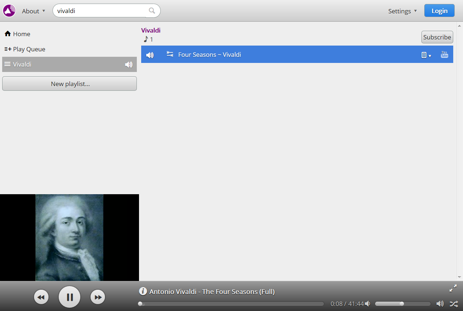Click the 0:08 / 41:44 time display
This screenshot has height=311, width=463.
[347, 304]
